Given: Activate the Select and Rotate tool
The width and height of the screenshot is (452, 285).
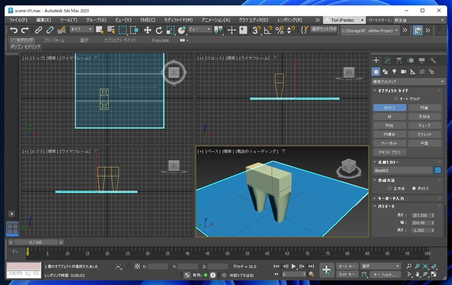Looking at the screenshot, I should [x=159, y=30].
